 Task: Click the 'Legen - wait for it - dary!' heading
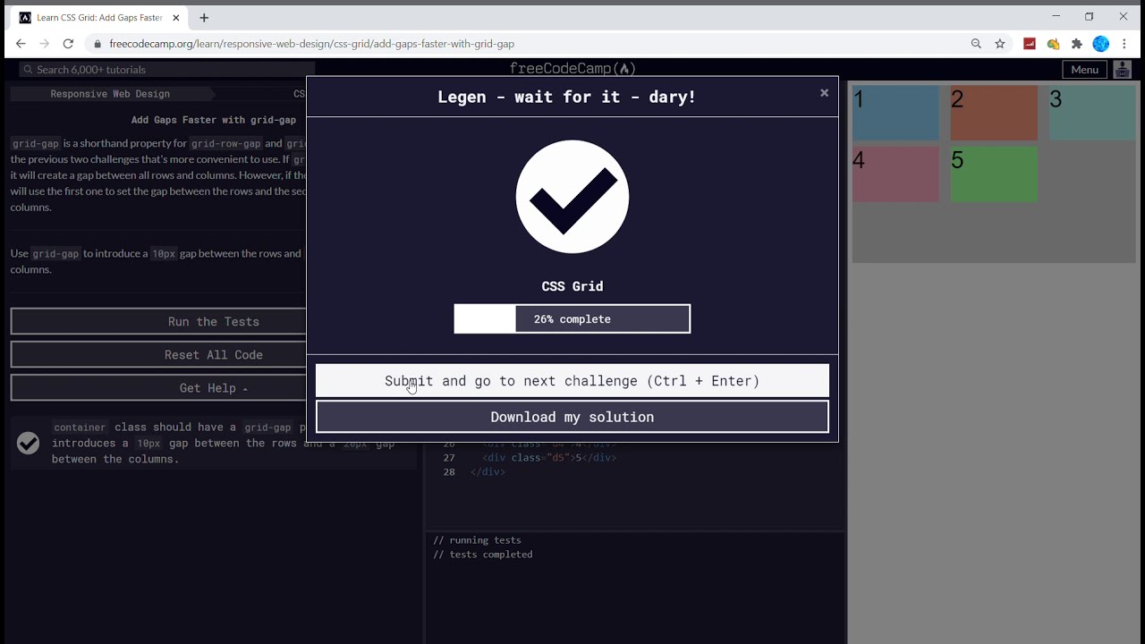pos(566,97)
